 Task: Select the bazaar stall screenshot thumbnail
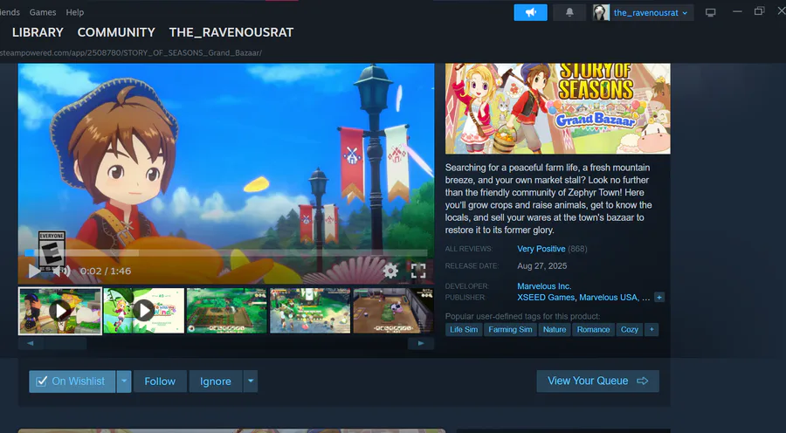310,311
